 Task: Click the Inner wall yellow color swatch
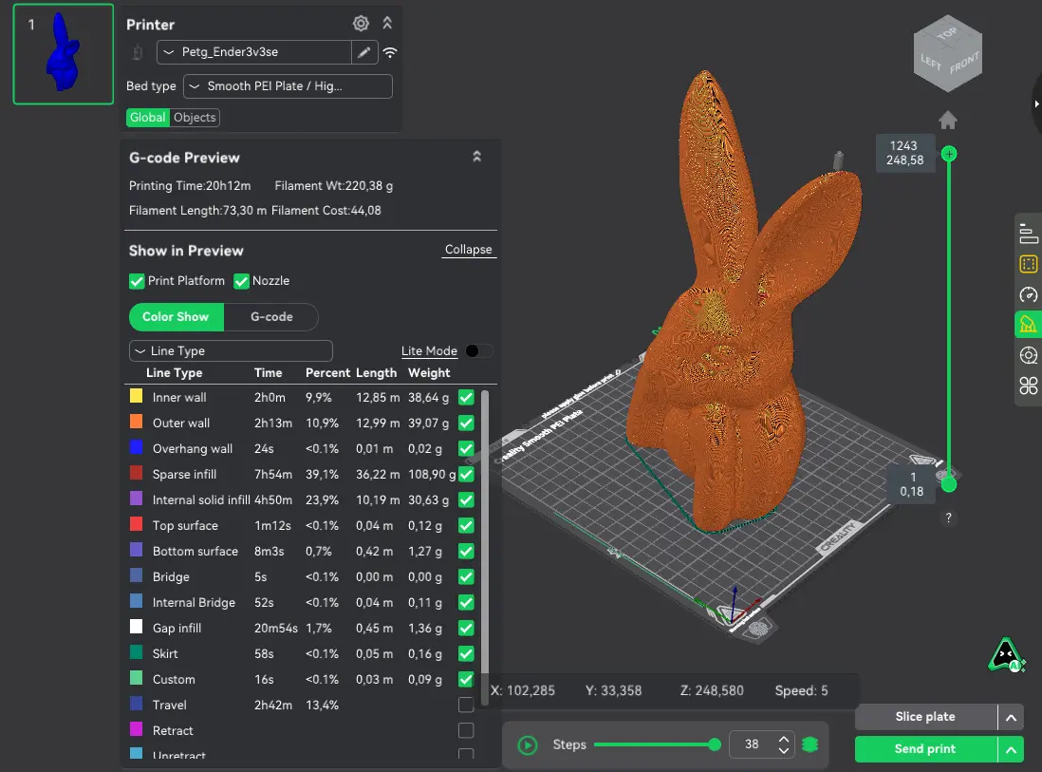tap(137, 396)
